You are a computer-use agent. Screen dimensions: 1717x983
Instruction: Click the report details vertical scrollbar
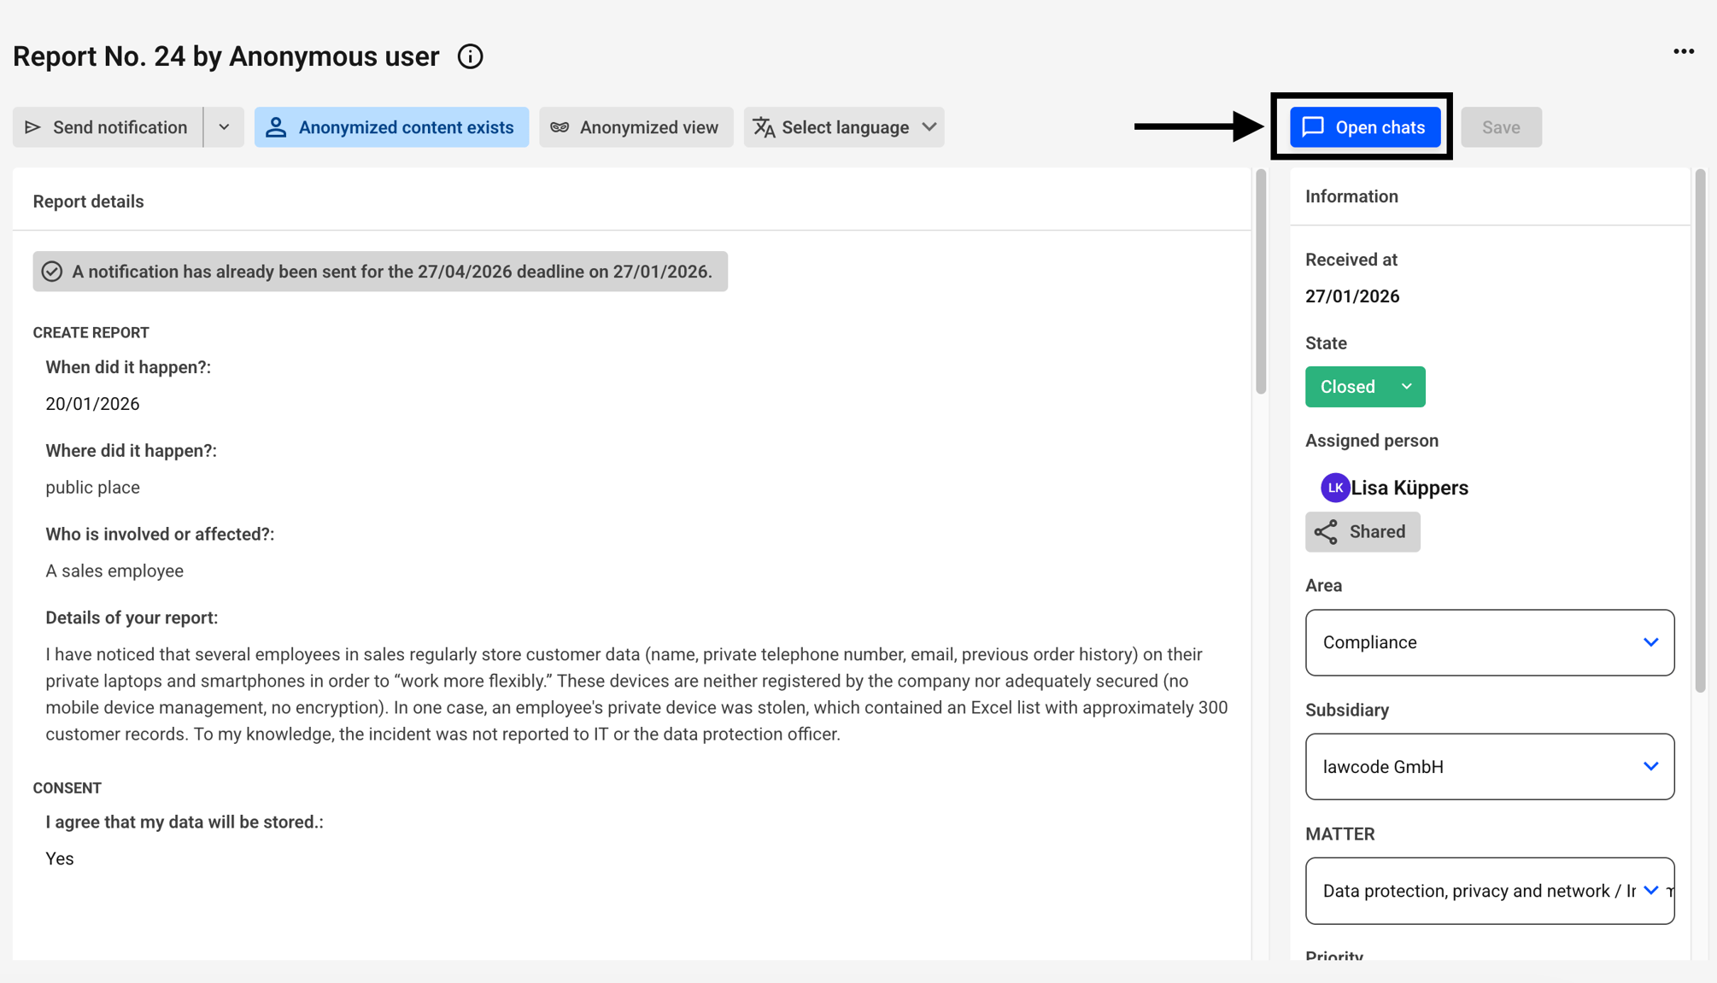pos(1261,282)
